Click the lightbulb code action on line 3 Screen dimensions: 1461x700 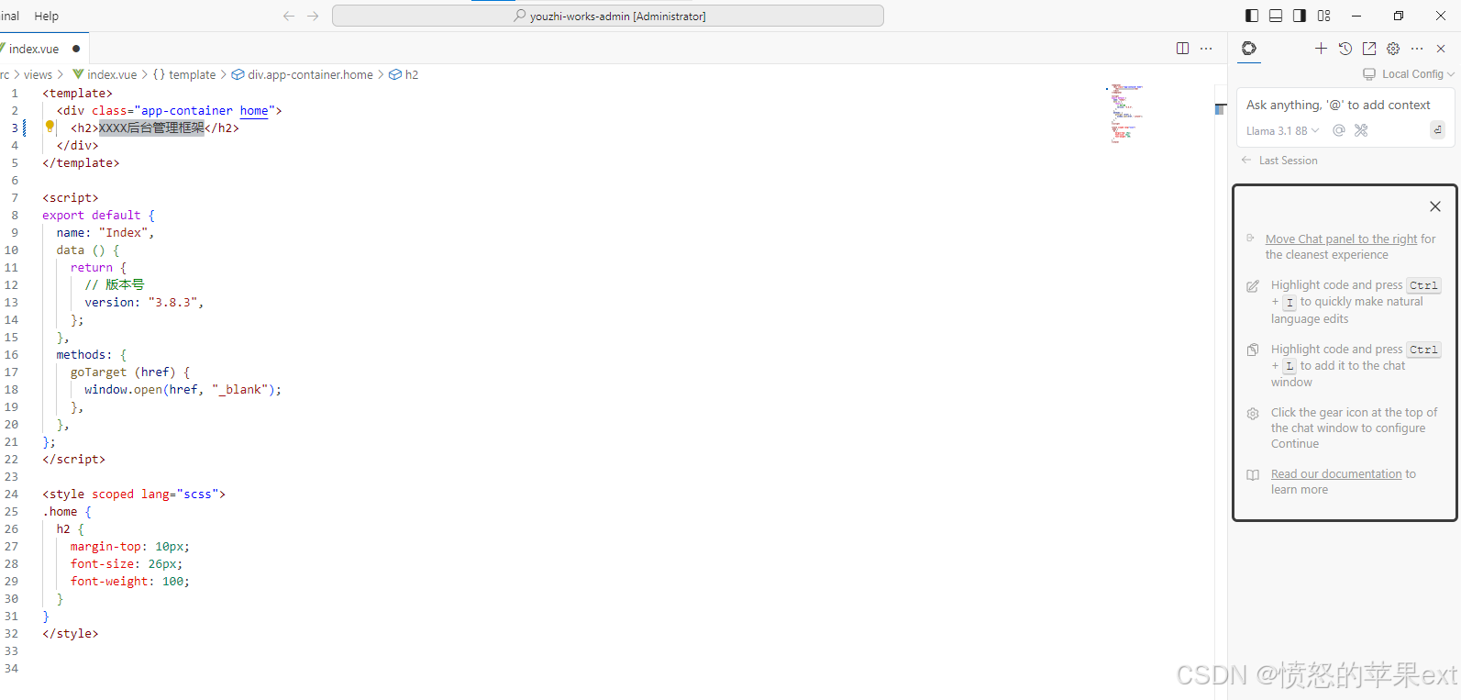click(x=50, y=128)
